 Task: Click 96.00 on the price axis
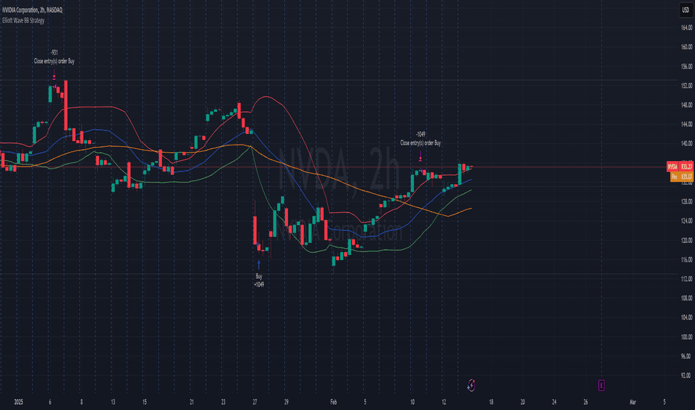click(686, 356)
